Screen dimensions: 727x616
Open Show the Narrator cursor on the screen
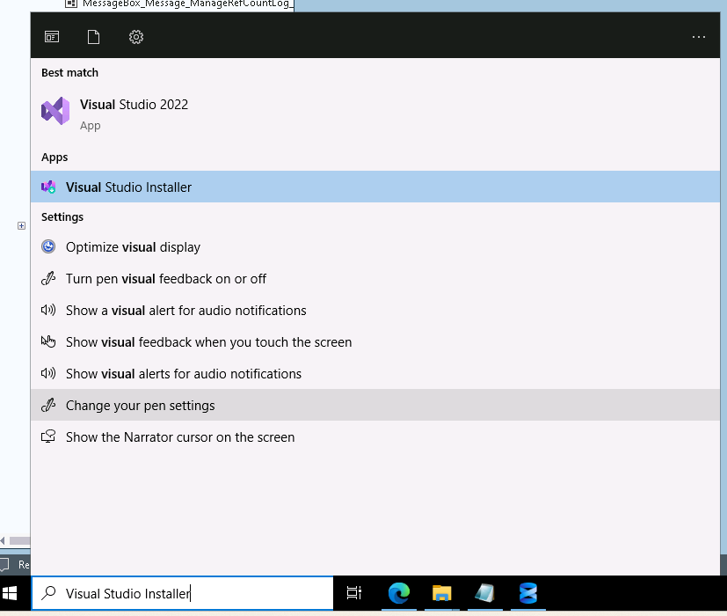pyautogui.click(x=375, y=436)
